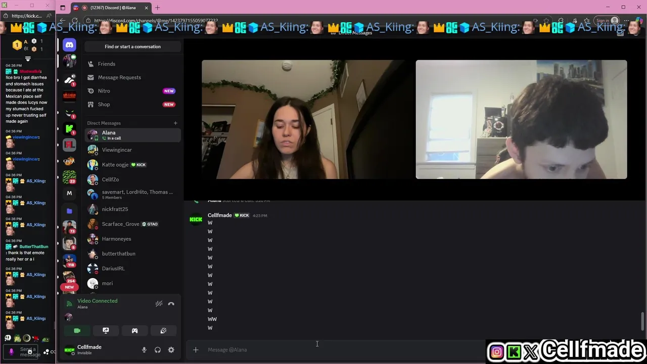This screenshot has width=647, height=364.
Task: Select Pepe frog emote in Kick chat
Action: pyautogui.click(x=17, y=338)
